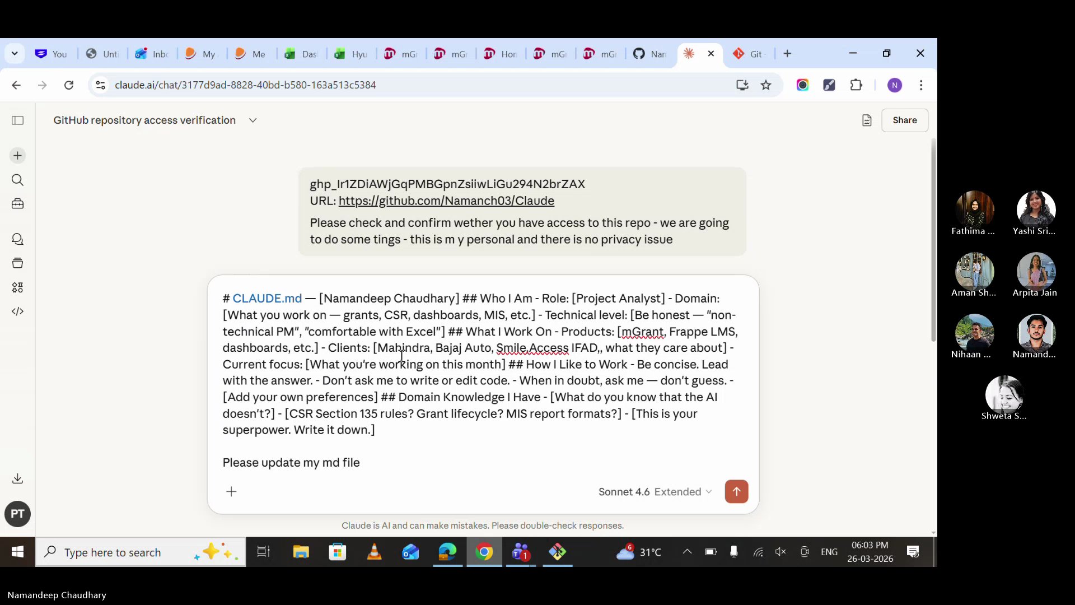Open the PT profile avatar at bottom left

pyautogui.click(x=17, y=514)
